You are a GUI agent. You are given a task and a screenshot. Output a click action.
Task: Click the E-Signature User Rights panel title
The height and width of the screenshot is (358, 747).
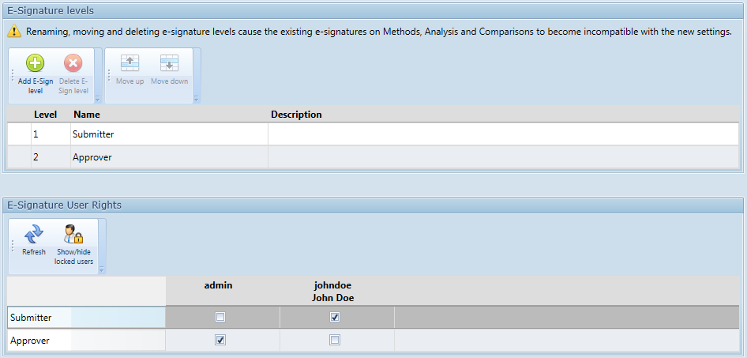pyautogui.click(x=64, y=205)
